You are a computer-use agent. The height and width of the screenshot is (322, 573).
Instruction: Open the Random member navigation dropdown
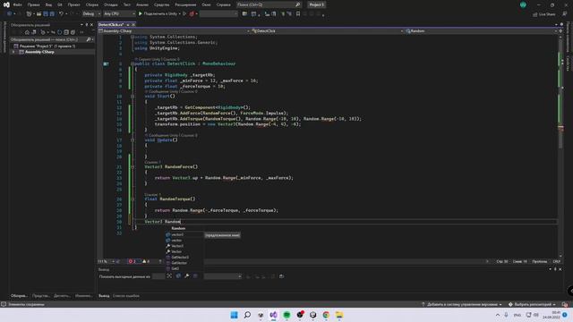[481, 31]
